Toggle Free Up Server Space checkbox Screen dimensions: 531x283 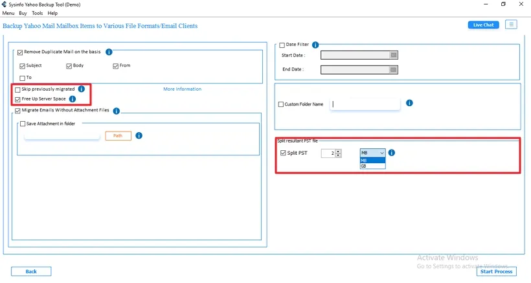[17, 100]
